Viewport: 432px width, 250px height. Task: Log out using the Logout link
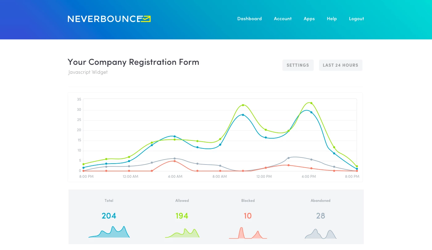coord(356,19)
